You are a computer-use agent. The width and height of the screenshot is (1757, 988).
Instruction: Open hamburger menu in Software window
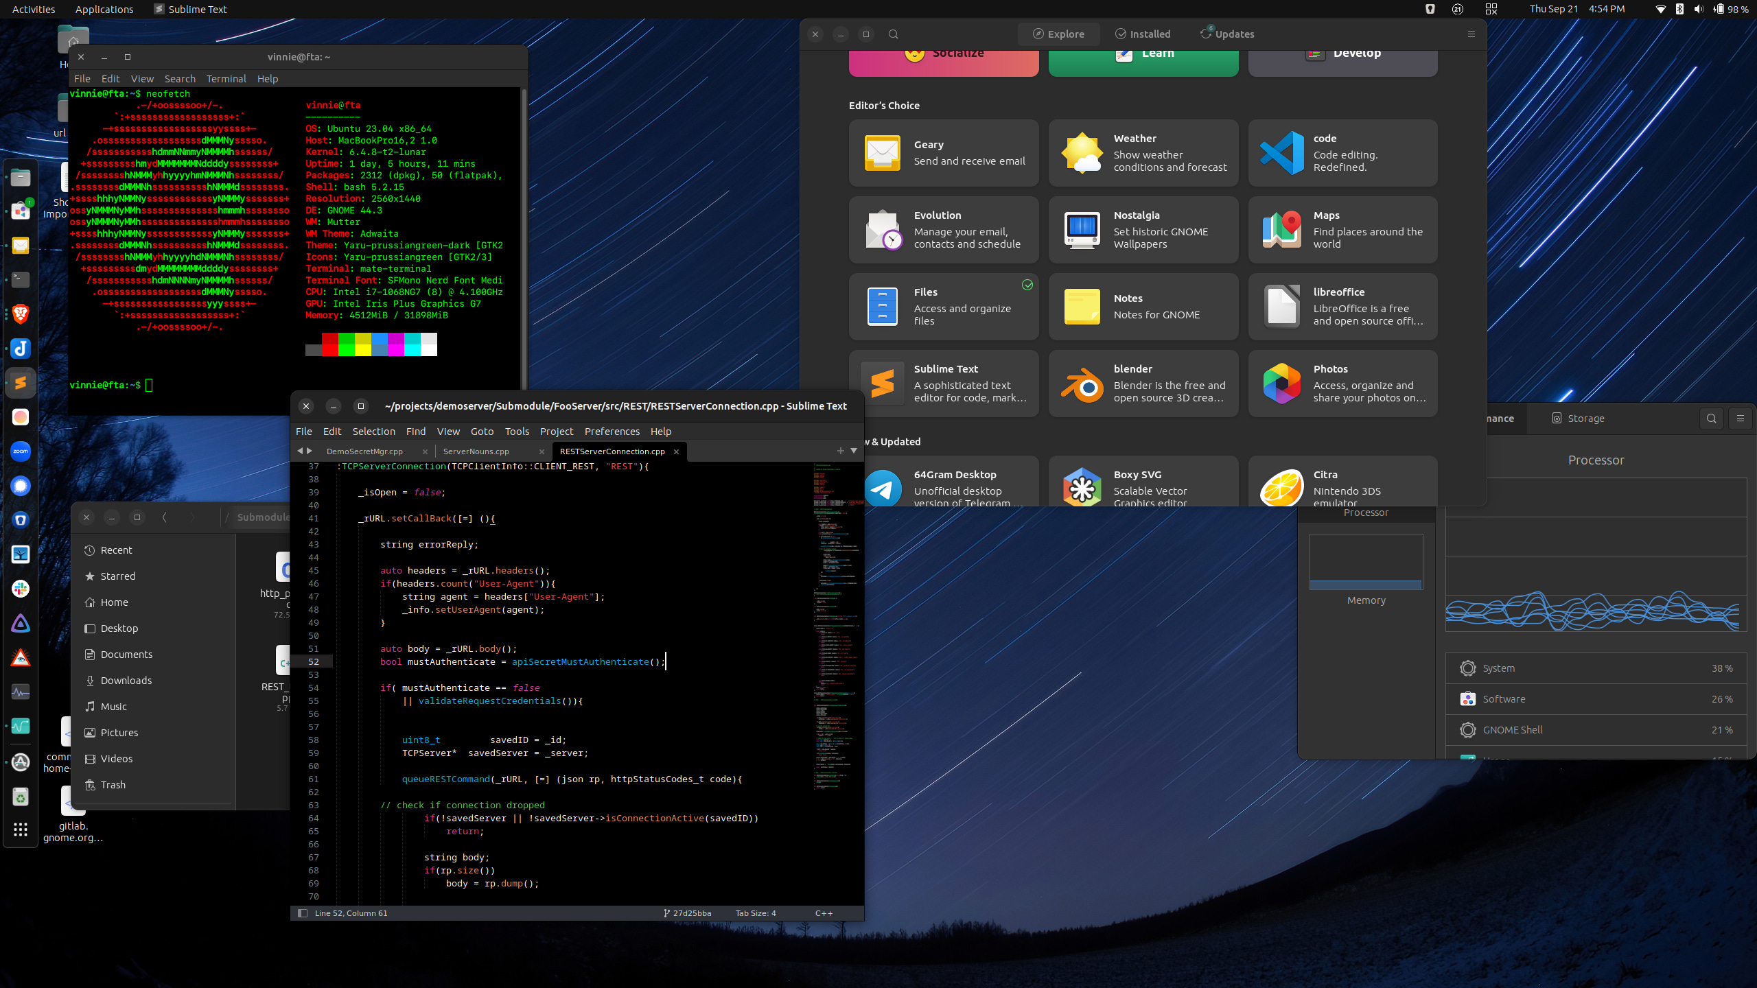point(1471,34)
